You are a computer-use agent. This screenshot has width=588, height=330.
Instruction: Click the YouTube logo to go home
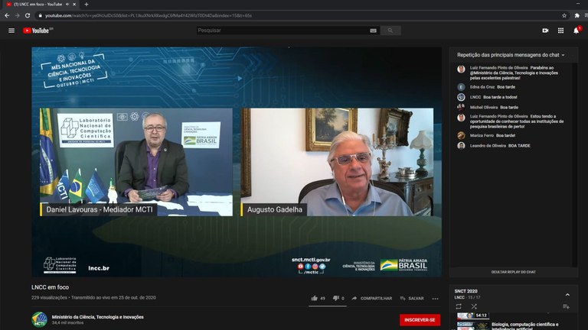pos(37,31)
